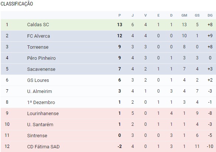Open the FC Alverca team link
The height and width of the screenshot is (152, 216).
38,36
